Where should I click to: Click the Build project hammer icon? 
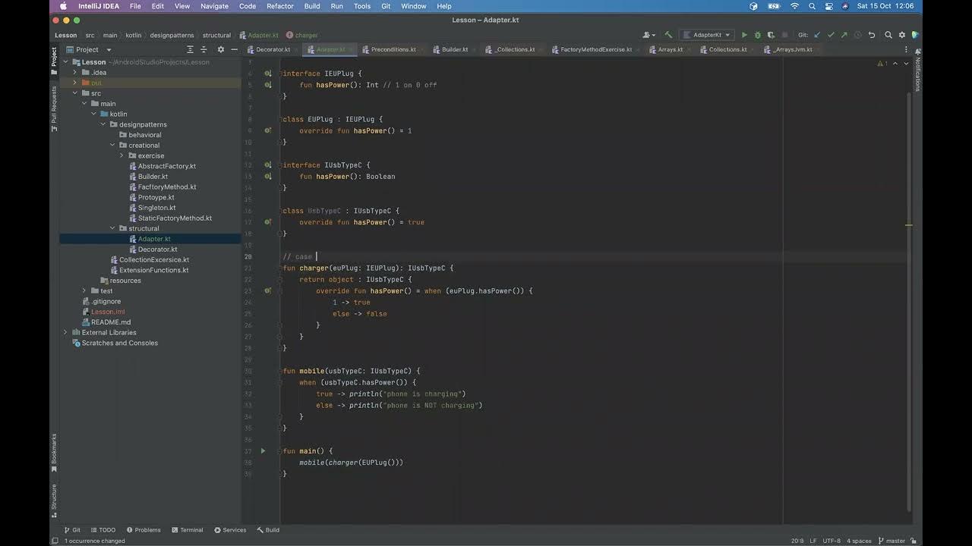668,35
